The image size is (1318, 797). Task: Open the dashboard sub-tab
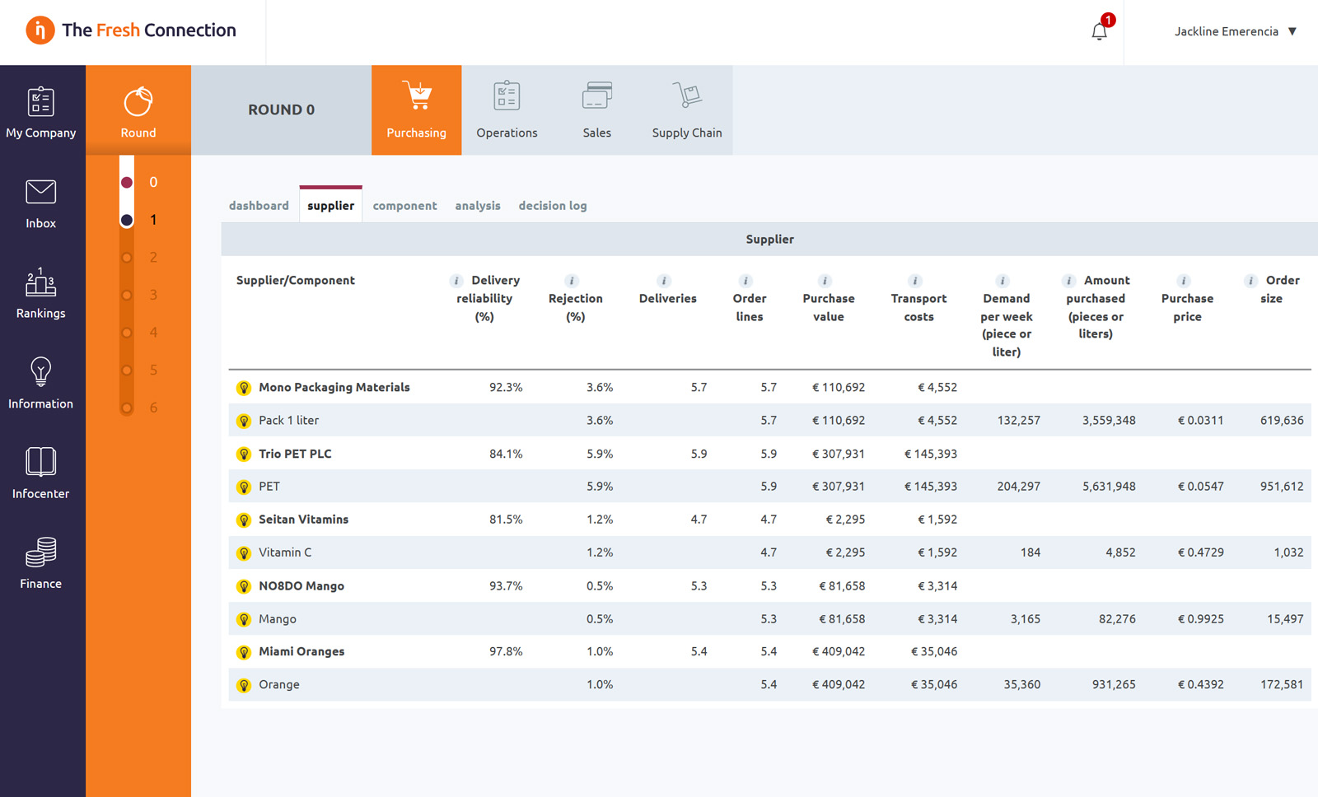tap(259, 206)
